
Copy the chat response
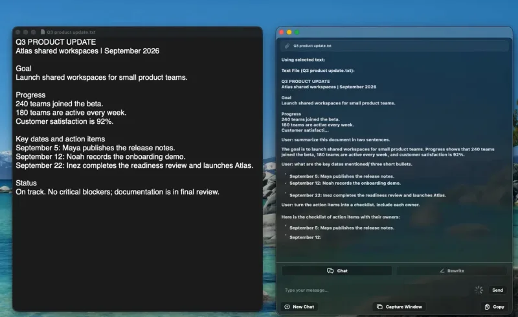pyautogui.click(x=494, y=307)
